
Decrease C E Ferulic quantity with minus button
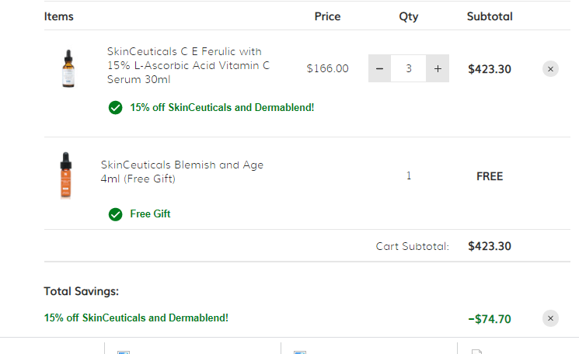(x=379, y=68)
